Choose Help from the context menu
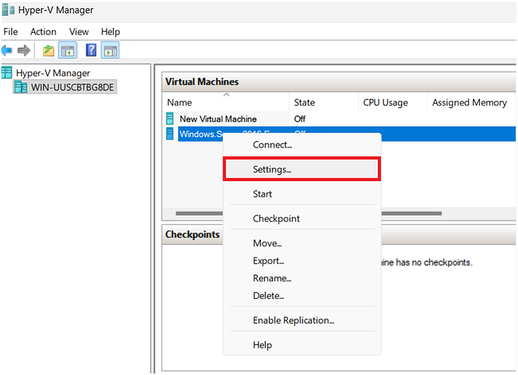The image size is (518, 375). click(302, 345)
